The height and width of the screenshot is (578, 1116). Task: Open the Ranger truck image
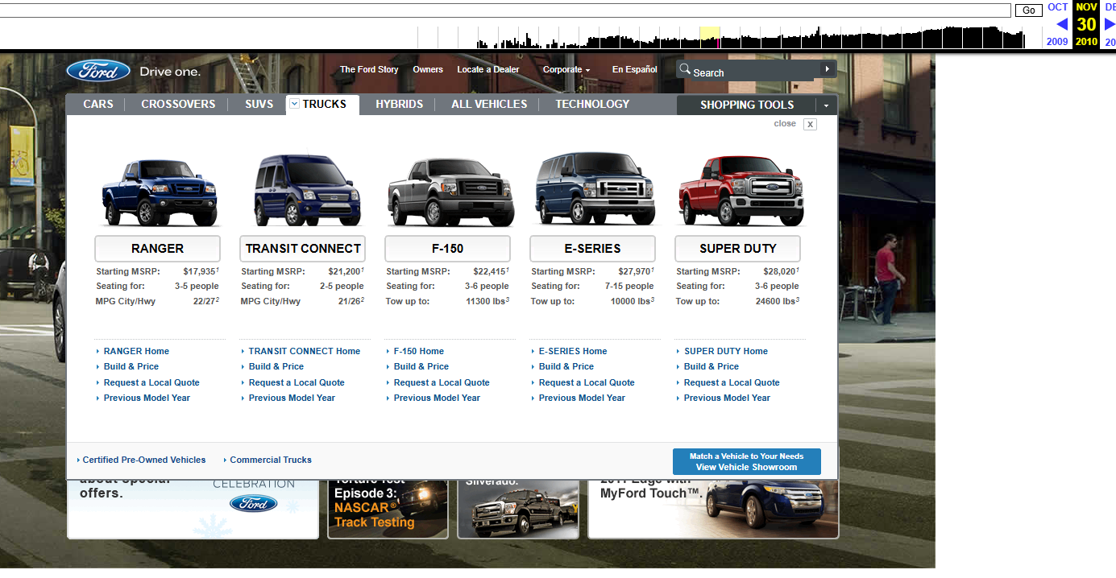click(x=160, y=192)
